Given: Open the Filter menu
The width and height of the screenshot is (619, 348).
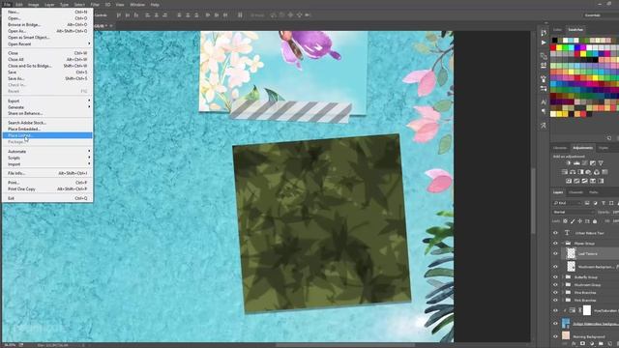Looking at the screenshot, I should coord(95,4).
